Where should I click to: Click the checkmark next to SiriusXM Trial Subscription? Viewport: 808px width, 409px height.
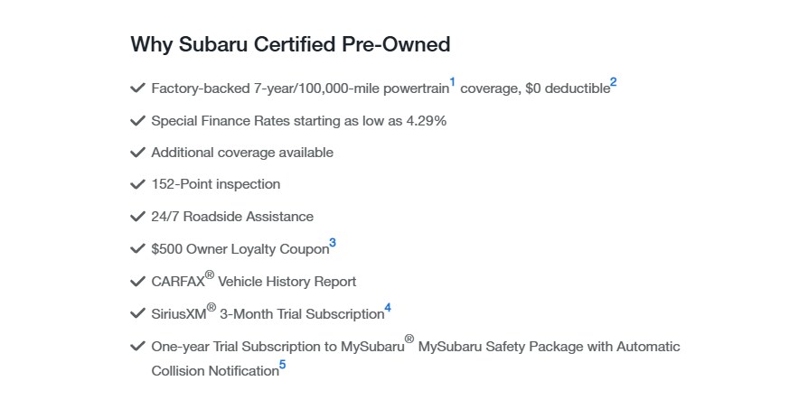pos(137,314)
